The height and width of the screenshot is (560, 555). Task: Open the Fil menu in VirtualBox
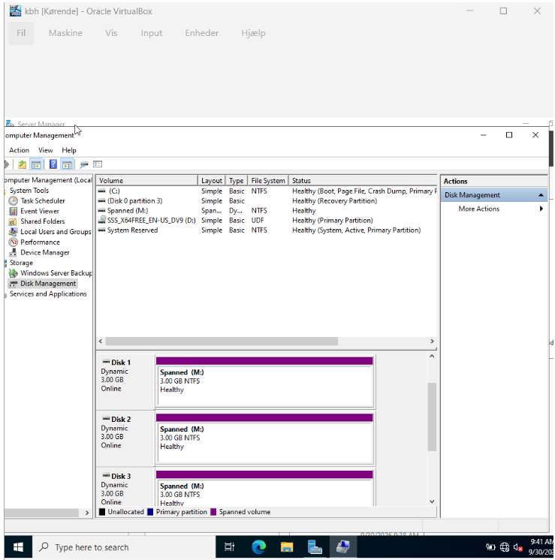(x=21, y=33)
